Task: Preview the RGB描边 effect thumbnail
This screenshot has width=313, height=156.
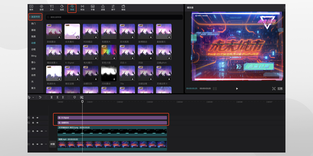Action: pos(90,32)
